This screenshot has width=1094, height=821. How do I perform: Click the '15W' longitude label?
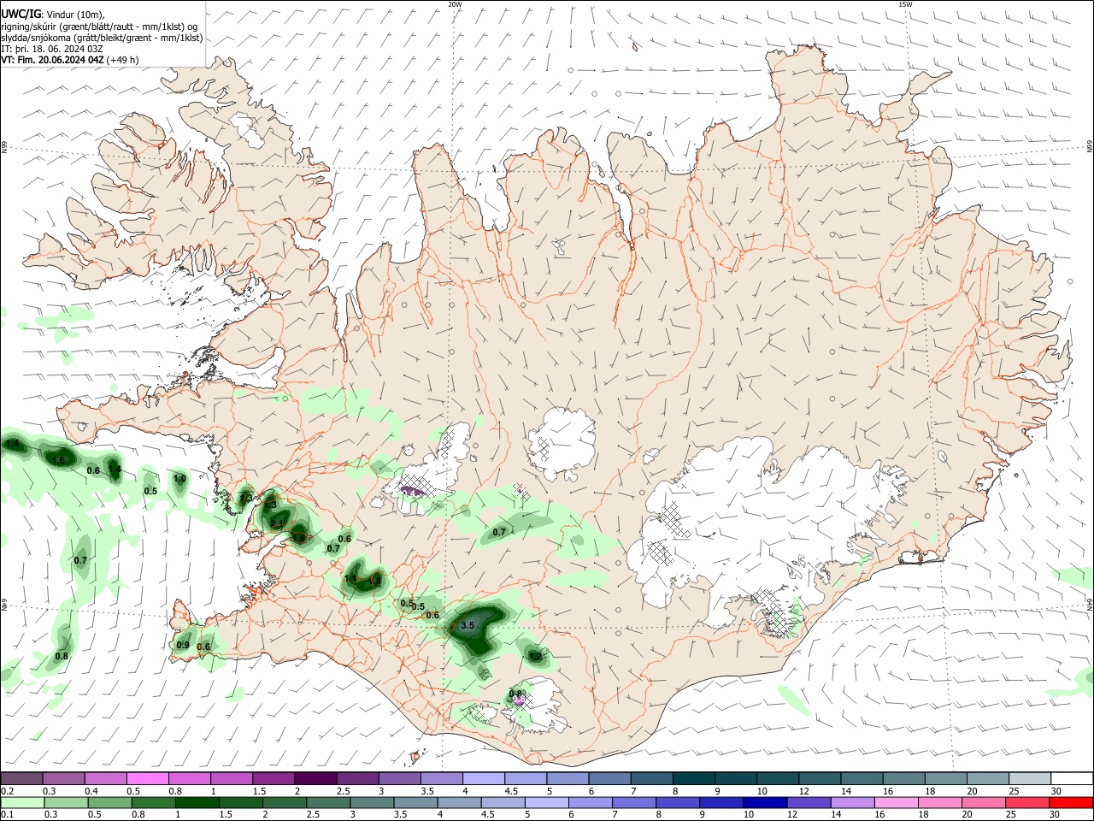tap(905, 4)
